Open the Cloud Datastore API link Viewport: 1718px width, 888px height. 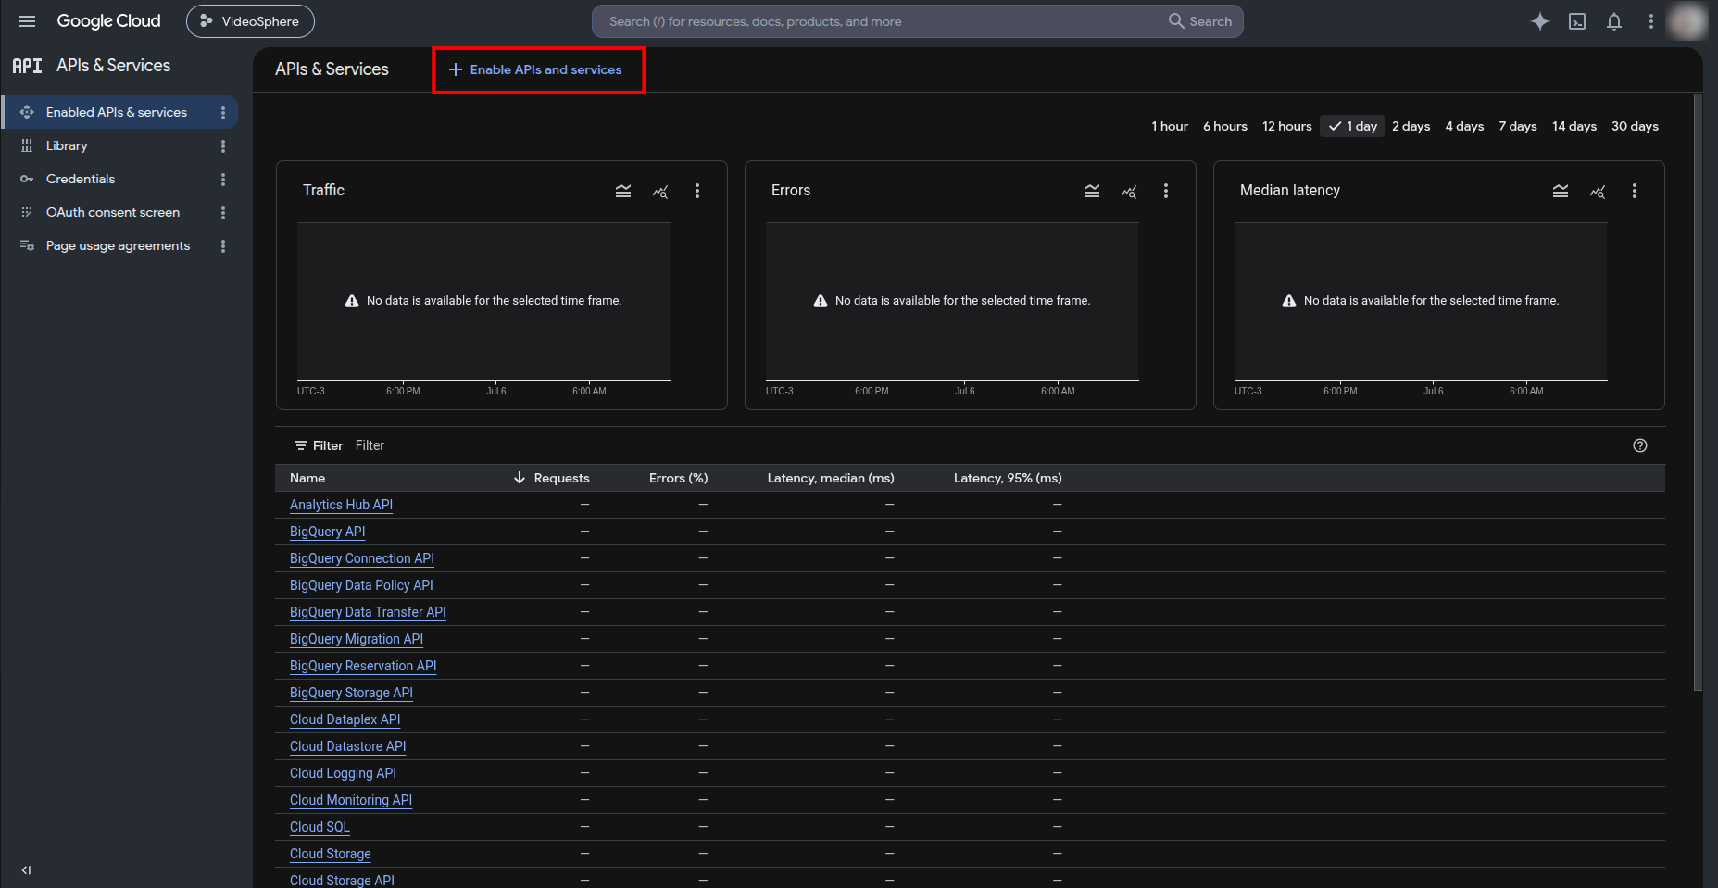tap(347, 746)
